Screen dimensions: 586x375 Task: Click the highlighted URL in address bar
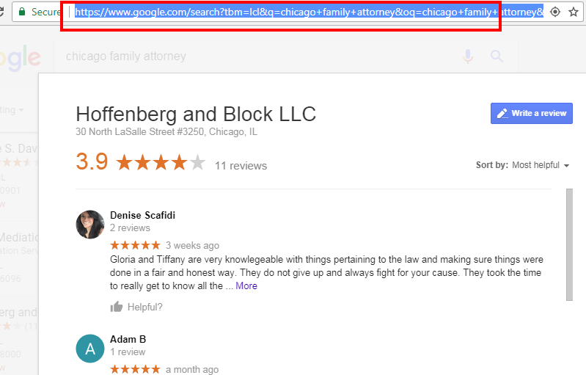point(309,12)
